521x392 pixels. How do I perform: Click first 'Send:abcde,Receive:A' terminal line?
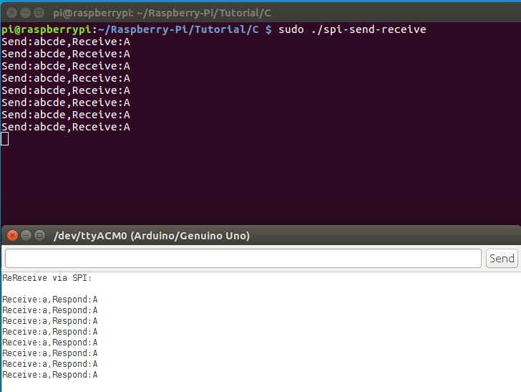pyautogui.click(x=66, y=42)
